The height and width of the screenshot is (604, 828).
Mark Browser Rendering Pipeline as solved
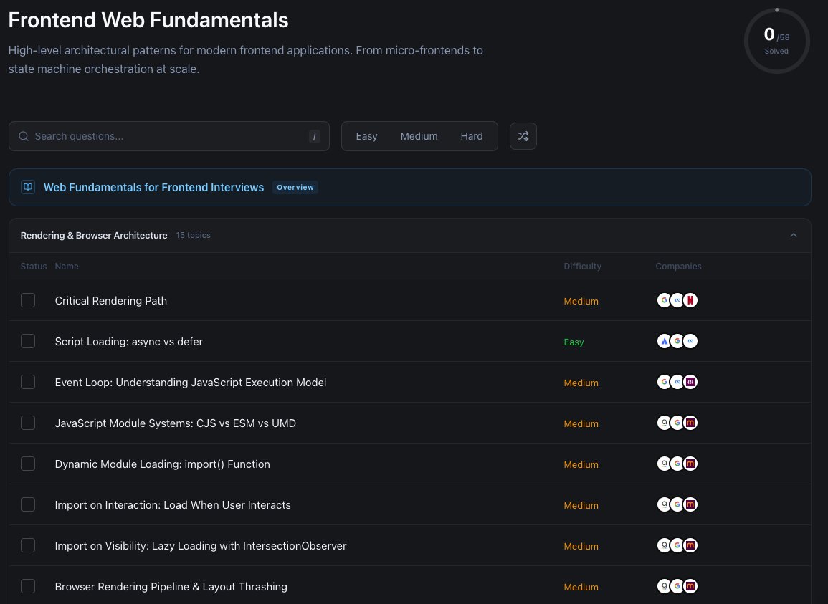tap(28, 586)
